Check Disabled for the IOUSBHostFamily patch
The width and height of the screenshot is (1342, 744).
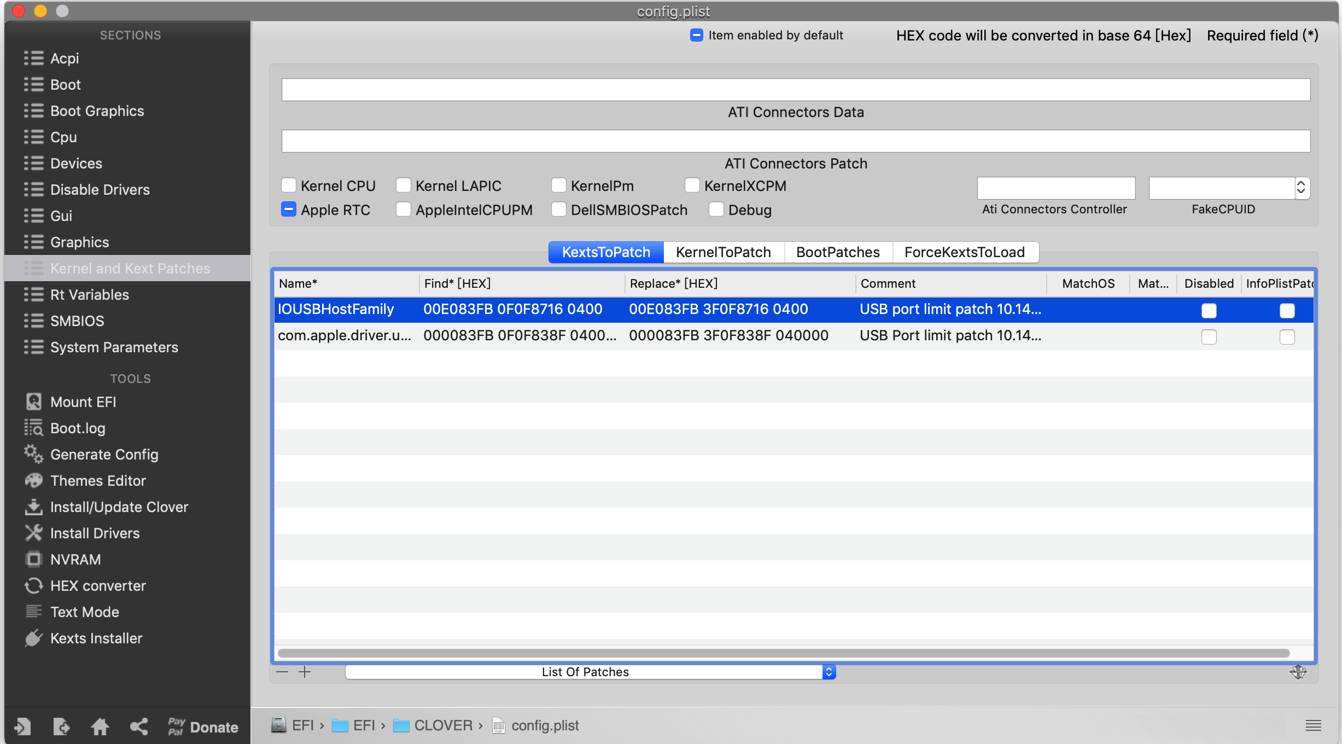click(1209, 310)
